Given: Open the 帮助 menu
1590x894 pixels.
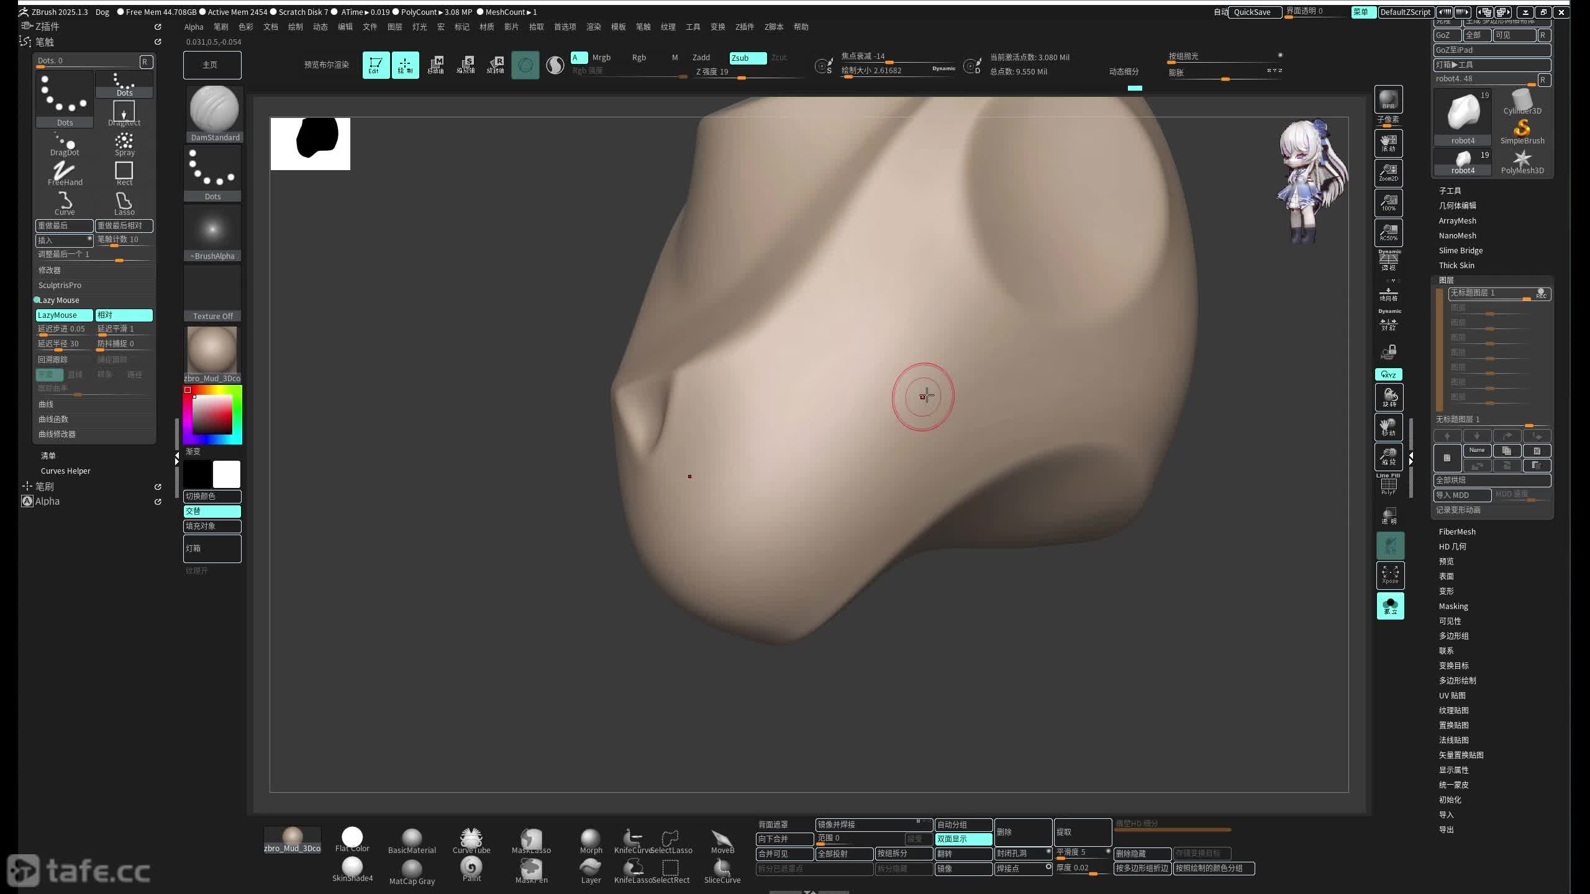Looking at the screenshot, I should pos(801,27).
